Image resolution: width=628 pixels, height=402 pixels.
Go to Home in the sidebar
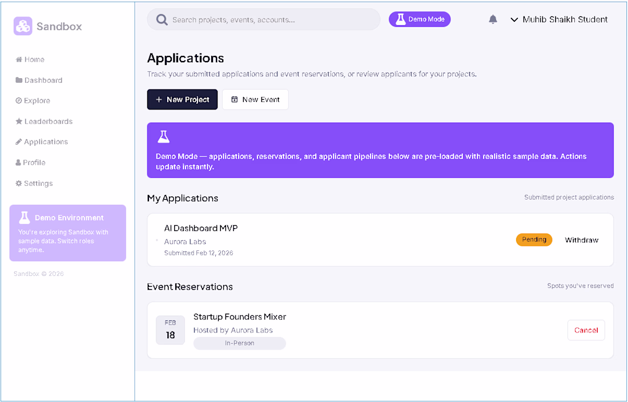coord(30,60)
